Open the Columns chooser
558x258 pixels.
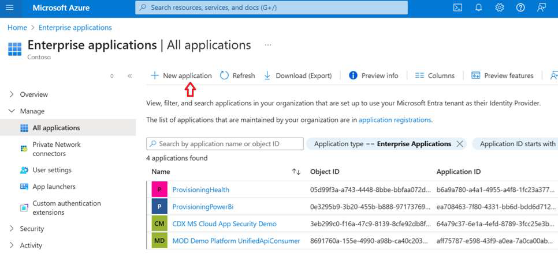point(434,75)
